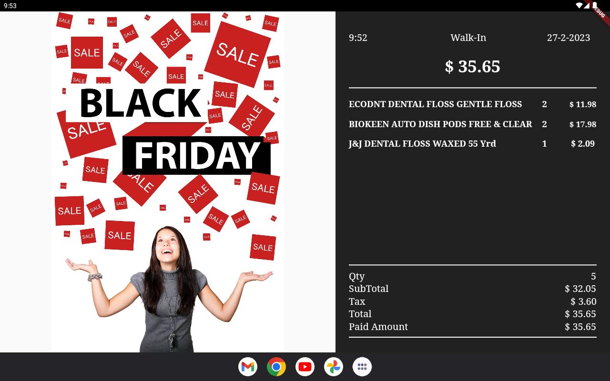Click the Tax amount $ 3.60

[x=583, y=301]
